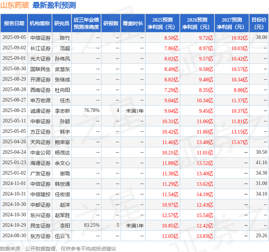Click 民生证券 institution cell

click(x=40, y=226)
